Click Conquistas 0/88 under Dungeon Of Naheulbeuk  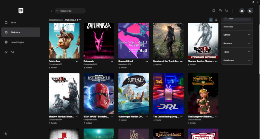tap(194, 120)
